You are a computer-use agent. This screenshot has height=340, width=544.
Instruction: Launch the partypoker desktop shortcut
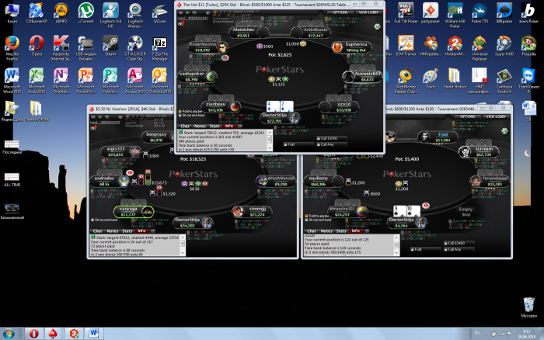[x=431, y=12]
